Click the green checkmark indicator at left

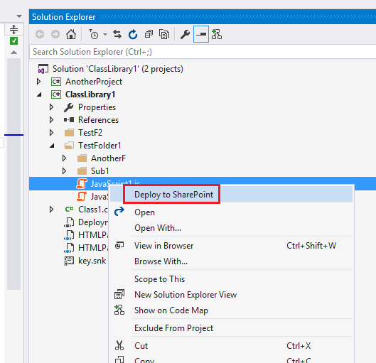coord(14,40)
